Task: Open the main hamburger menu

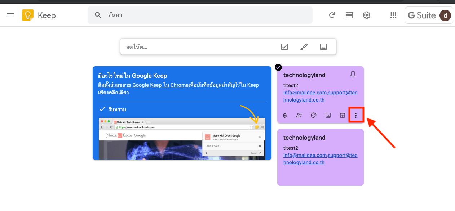Action: click(10, 15)
